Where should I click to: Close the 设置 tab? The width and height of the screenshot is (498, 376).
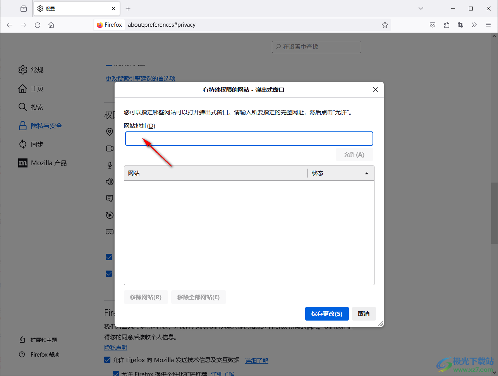coord(113,9)
